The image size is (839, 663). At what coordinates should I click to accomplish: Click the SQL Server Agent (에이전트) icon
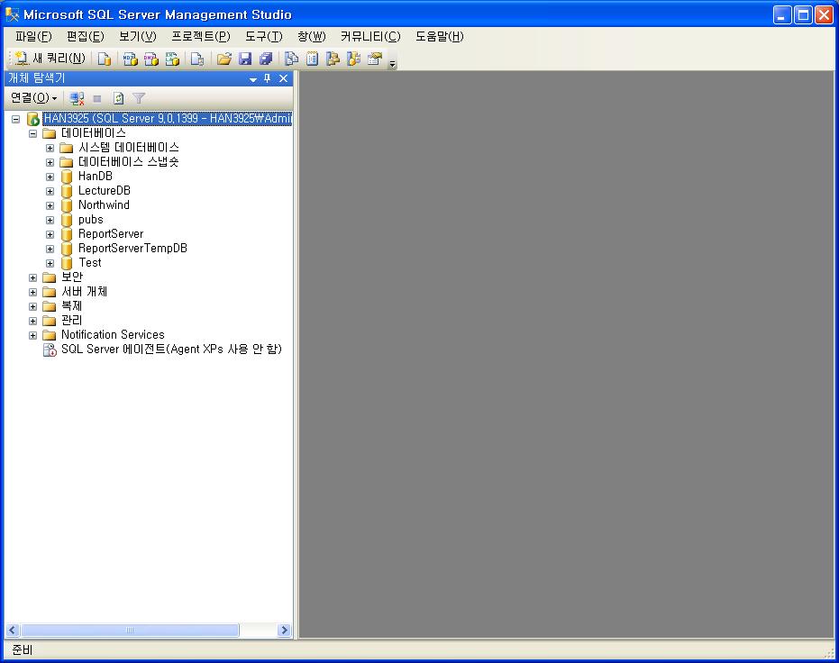(x=50, y=350)
